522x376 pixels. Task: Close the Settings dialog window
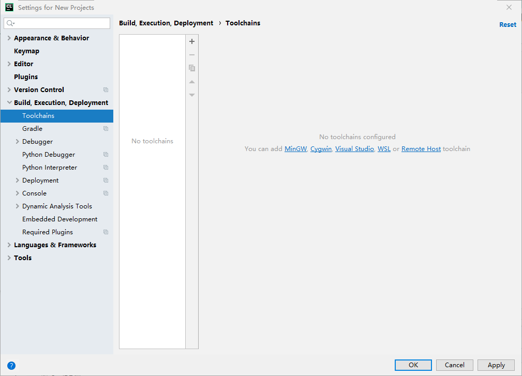tap(509, 7)
